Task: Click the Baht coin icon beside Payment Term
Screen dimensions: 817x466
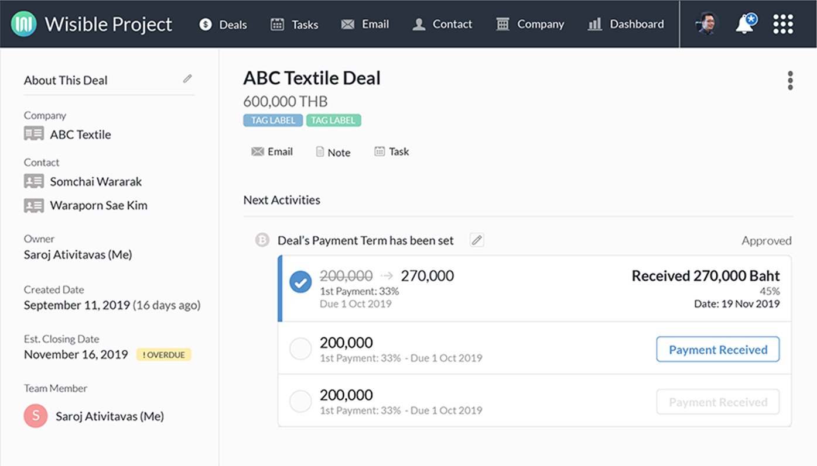Action: 262,240
